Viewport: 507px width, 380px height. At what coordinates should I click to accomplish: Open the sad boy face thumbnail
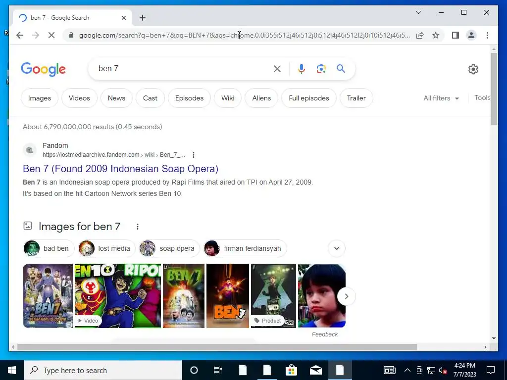tap(322, 296)
